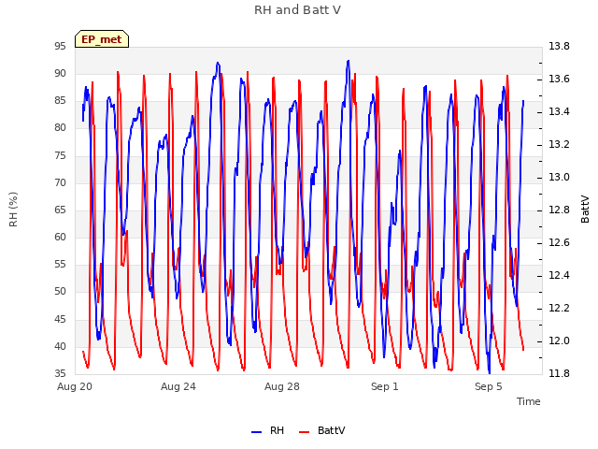This screenshot has height=449, width=598.
Task: Click the 55 value on RH axis
Action: 60,264
